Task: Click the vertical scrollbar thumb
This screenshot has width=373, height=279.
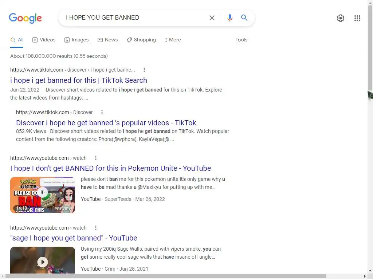Action: click(x=370, y=48)
